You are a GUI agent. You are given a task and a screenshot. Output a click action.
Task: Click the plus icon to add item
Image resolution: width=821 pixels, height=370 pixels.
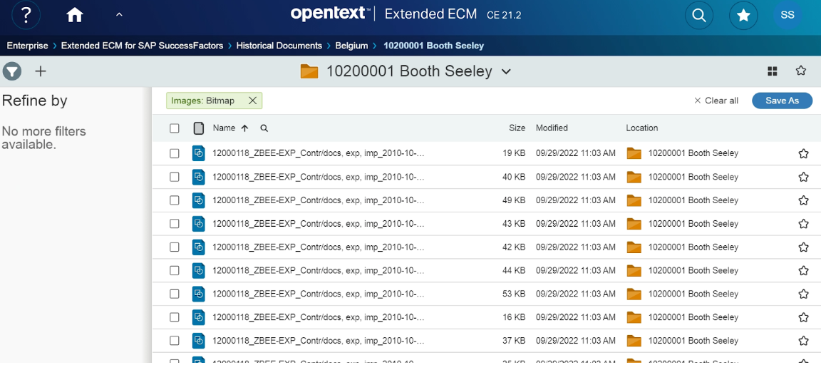pyautogui.click(x=41, y=71)
